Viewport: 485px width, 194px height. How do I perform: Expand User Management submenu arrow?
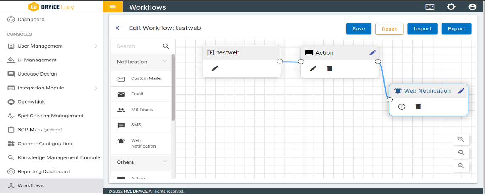click(96, 46)
